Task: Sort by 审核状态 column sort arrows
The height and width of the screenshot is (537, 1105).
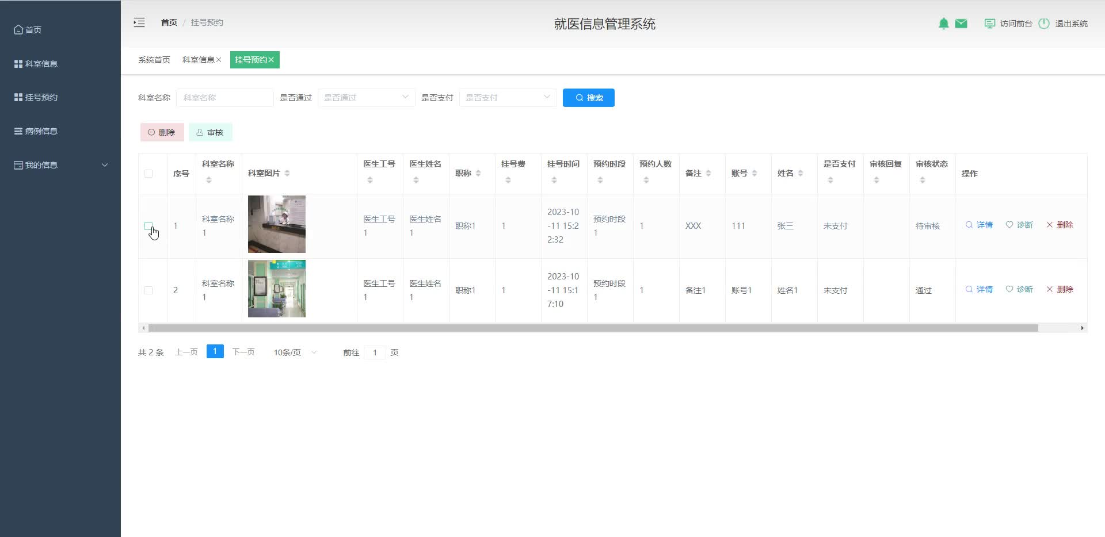Action: (x=923, y=181)
